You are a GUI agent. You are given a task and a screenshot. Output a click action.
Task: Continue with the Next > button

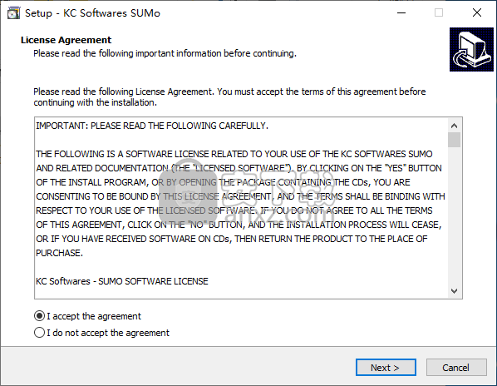(386, 368)
